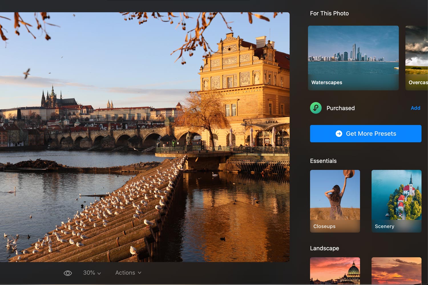Click the chevron next to 30% zoom

tap(99, 273)
